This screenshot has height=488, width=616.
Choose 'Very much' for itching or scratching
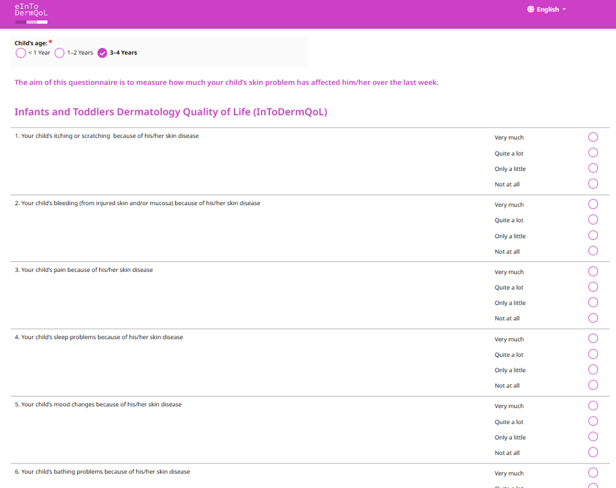tap(593, 137)
